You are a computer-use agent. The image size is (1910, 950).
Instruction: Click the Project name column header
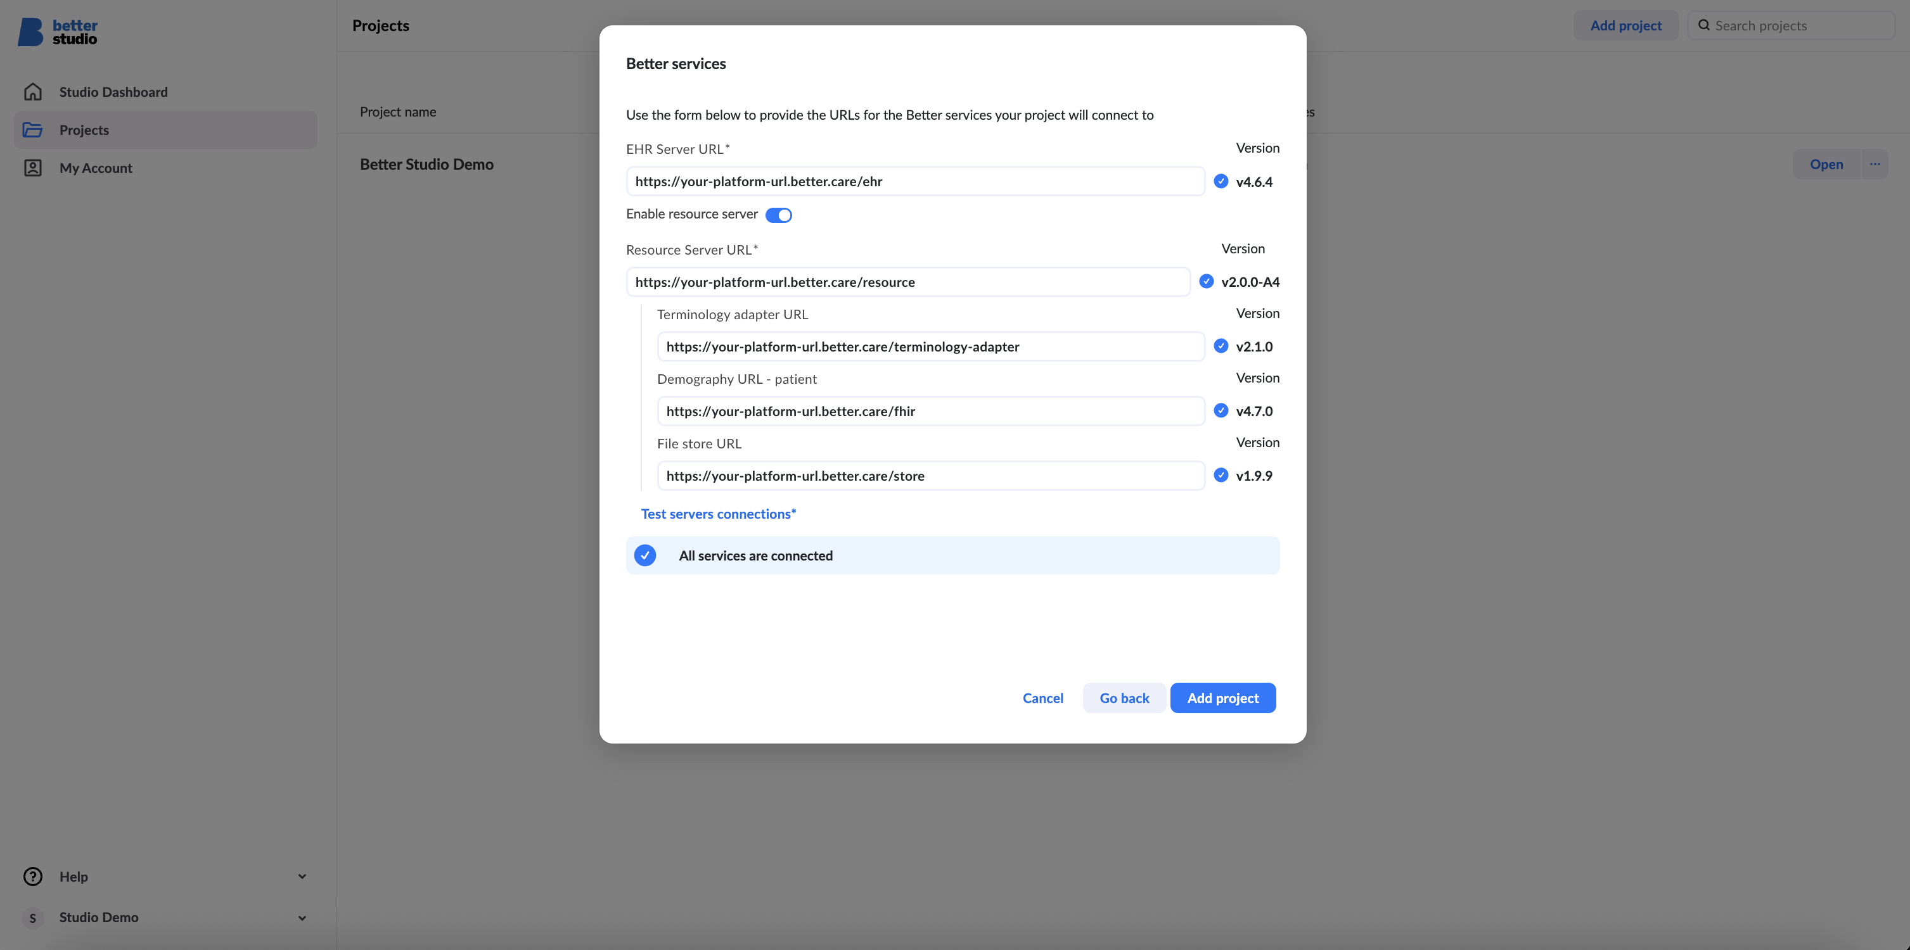pos(397,112)
